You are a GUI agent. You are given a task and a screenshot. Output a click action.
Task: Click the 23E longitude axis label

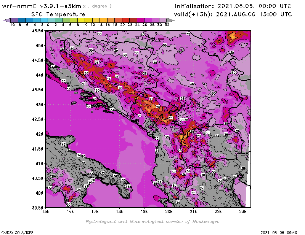pyautogui.click(x=243, y=212)
